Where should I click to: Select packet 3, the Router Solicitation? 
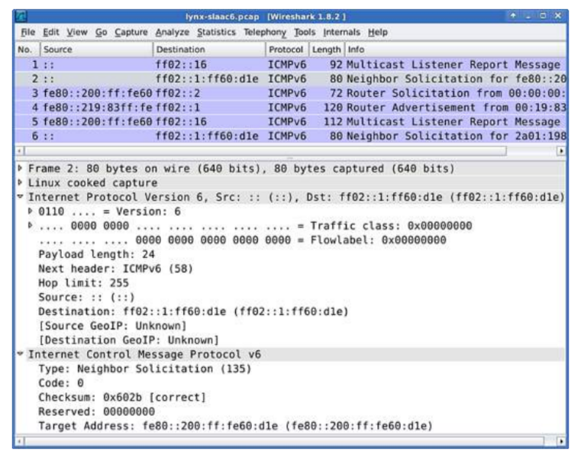tap(290, 93)
